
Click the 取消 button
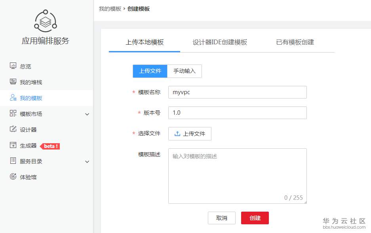pyautogui.click(x=222, y=218)
